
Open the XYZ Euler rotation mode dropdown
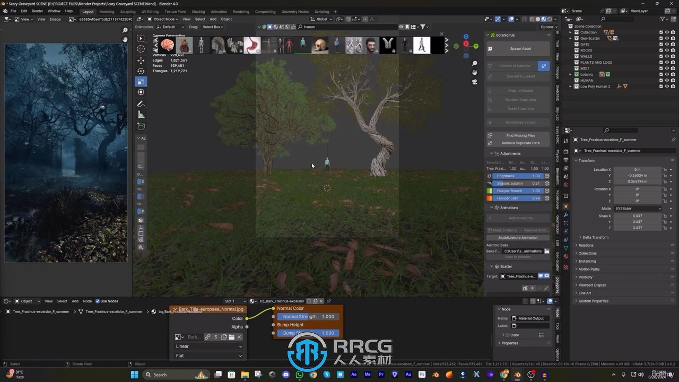(638, 209)
